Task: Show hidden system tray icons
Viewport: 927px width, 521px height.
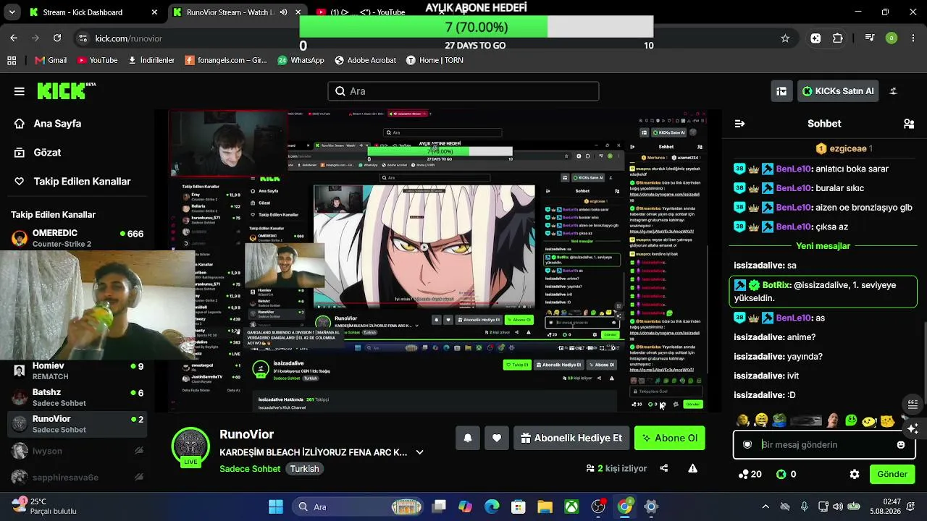Action: coord(765,507)
